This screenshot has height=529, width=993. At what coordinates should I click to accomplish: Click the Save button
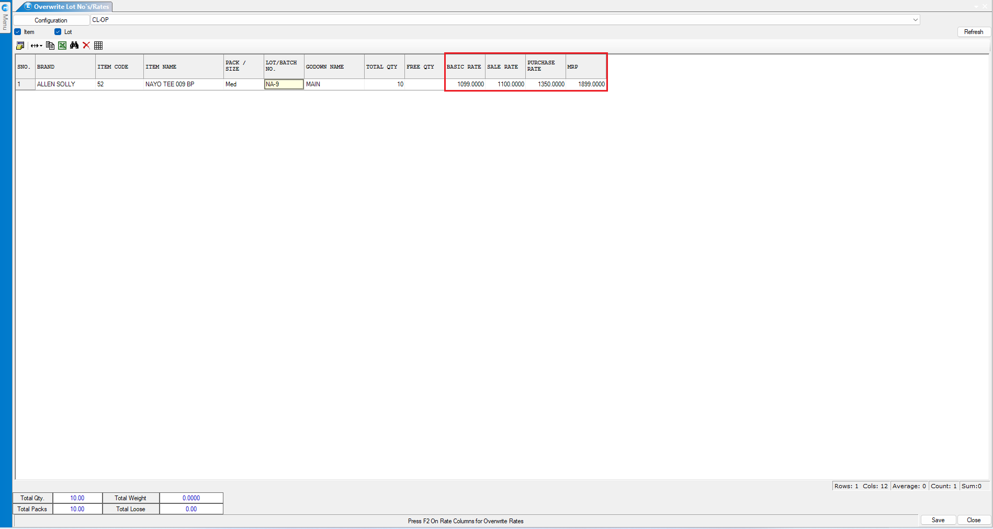pyautogui.click(x=938, y=520)
